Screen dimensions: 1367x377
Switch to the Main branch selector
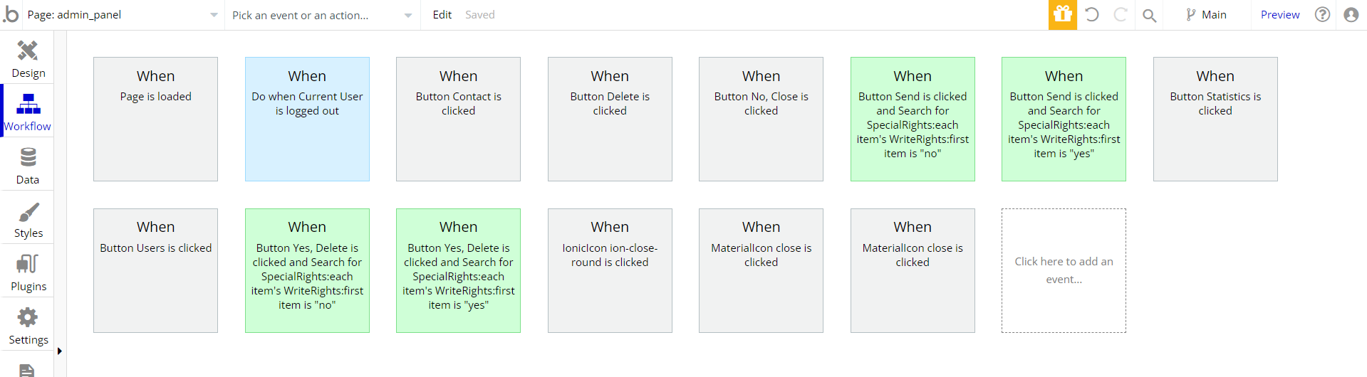coord(1206,14)
